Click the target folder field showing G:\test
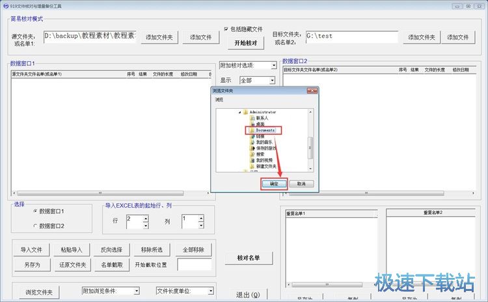 click(351, 36)
